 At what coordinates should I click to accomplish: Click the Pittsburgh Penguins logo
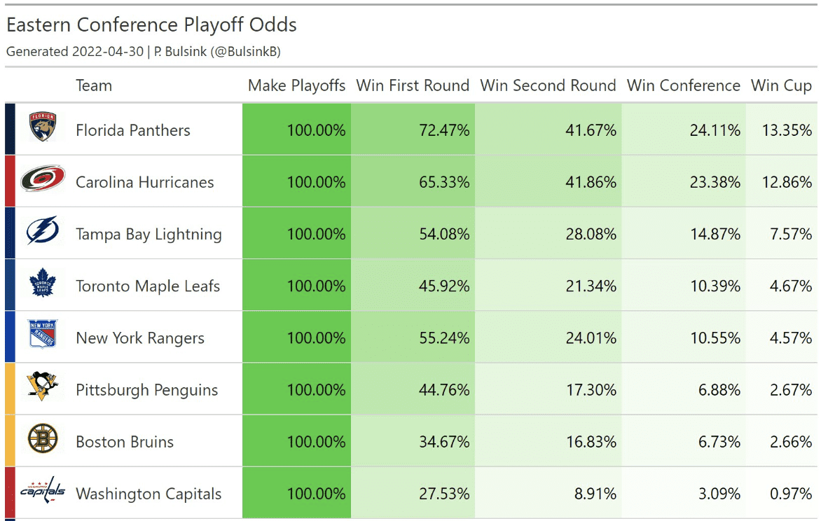pos(43,389)
